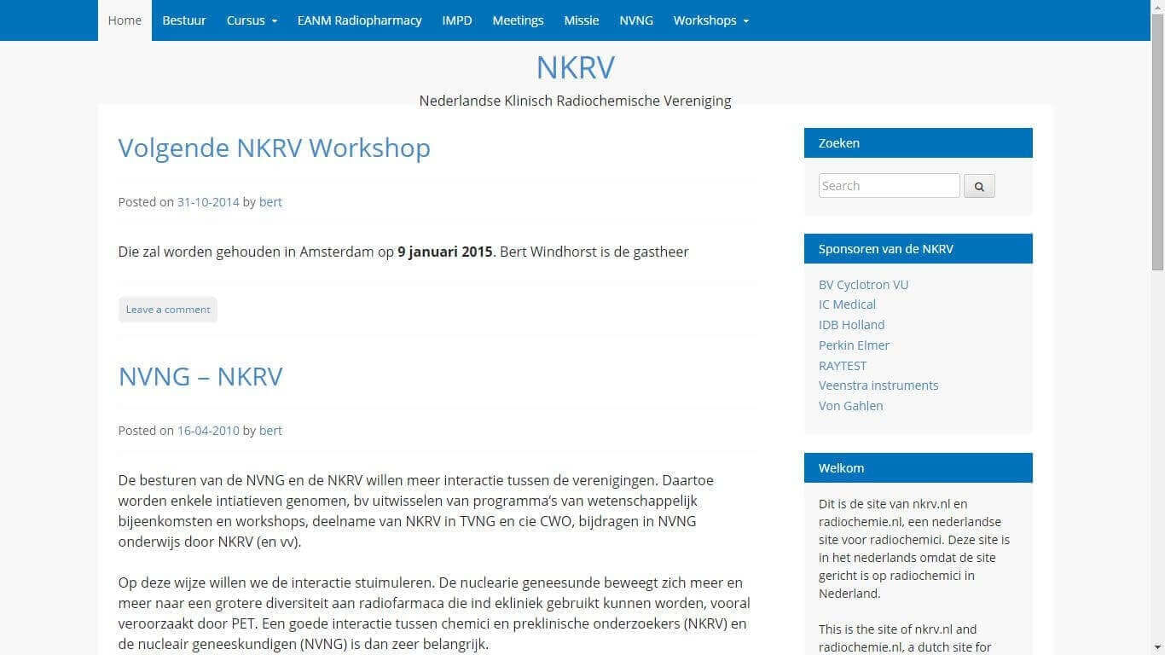
Task: Select the Home menu item
Action: coord(125,20)
